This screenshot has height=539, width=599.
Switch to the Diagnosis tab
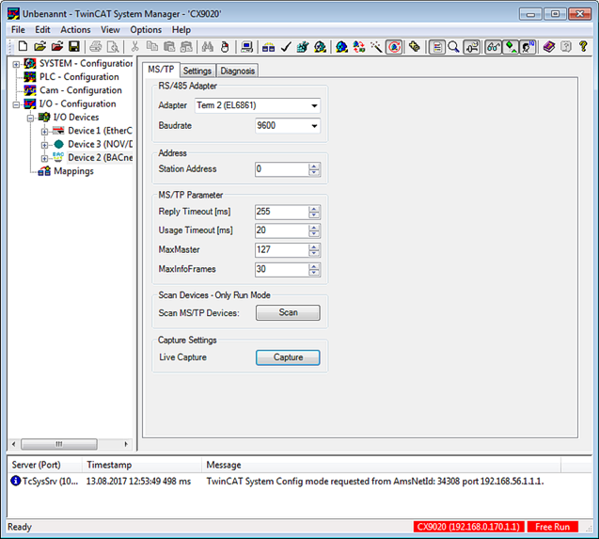pos(237,71)
